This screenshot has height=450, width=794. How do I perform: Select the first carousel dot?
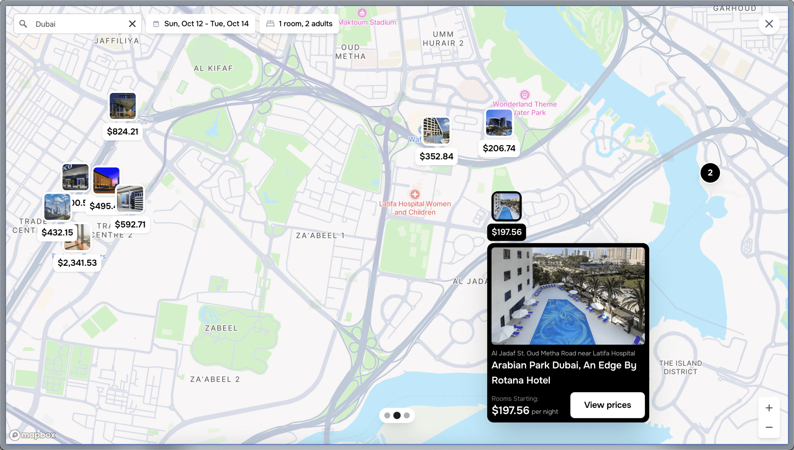(x=387, y=415)
